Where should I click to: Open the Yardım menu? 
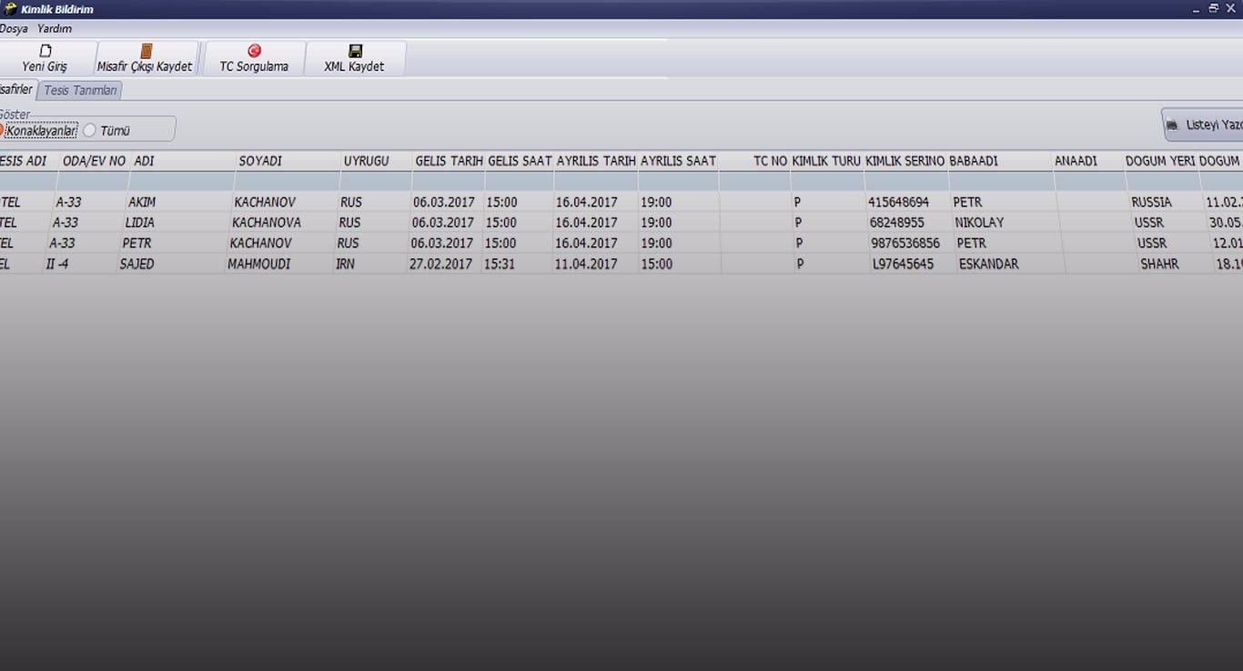pyautogui.click(x=55, y=29)
